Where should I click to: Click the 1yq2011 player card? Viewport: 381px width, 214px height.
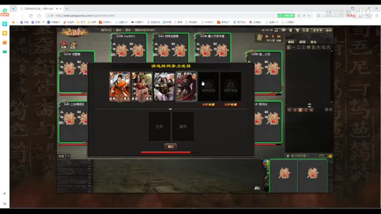click(x=129, y=48)
